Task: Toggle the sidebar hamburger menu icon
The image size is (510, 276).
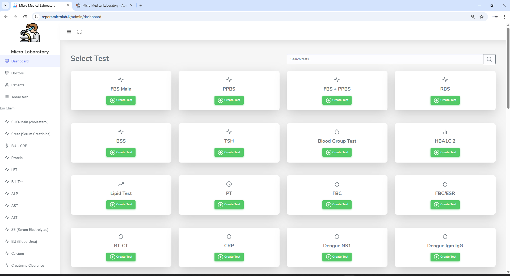Action: pyautogui.click(x=69, y=32)
